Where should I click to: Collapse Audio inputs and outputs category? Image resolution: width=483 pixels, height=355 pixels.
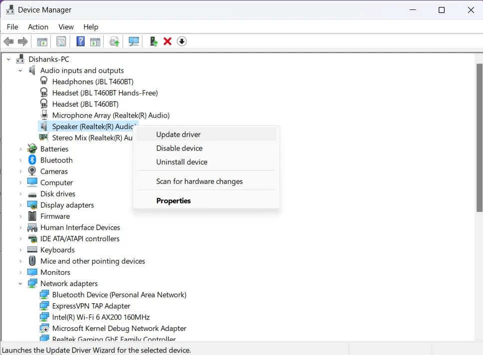pyautogui.click(x=20, y=71)
